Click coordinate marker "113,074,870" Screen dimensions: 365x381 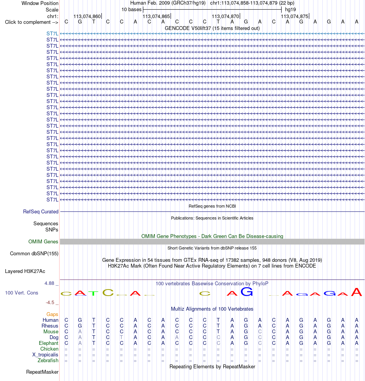226,16
